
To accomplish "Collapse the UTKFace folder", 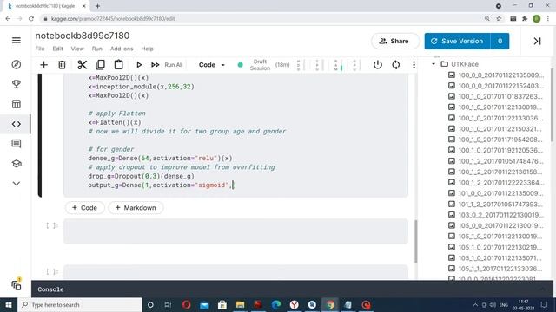I will (434, 64).
